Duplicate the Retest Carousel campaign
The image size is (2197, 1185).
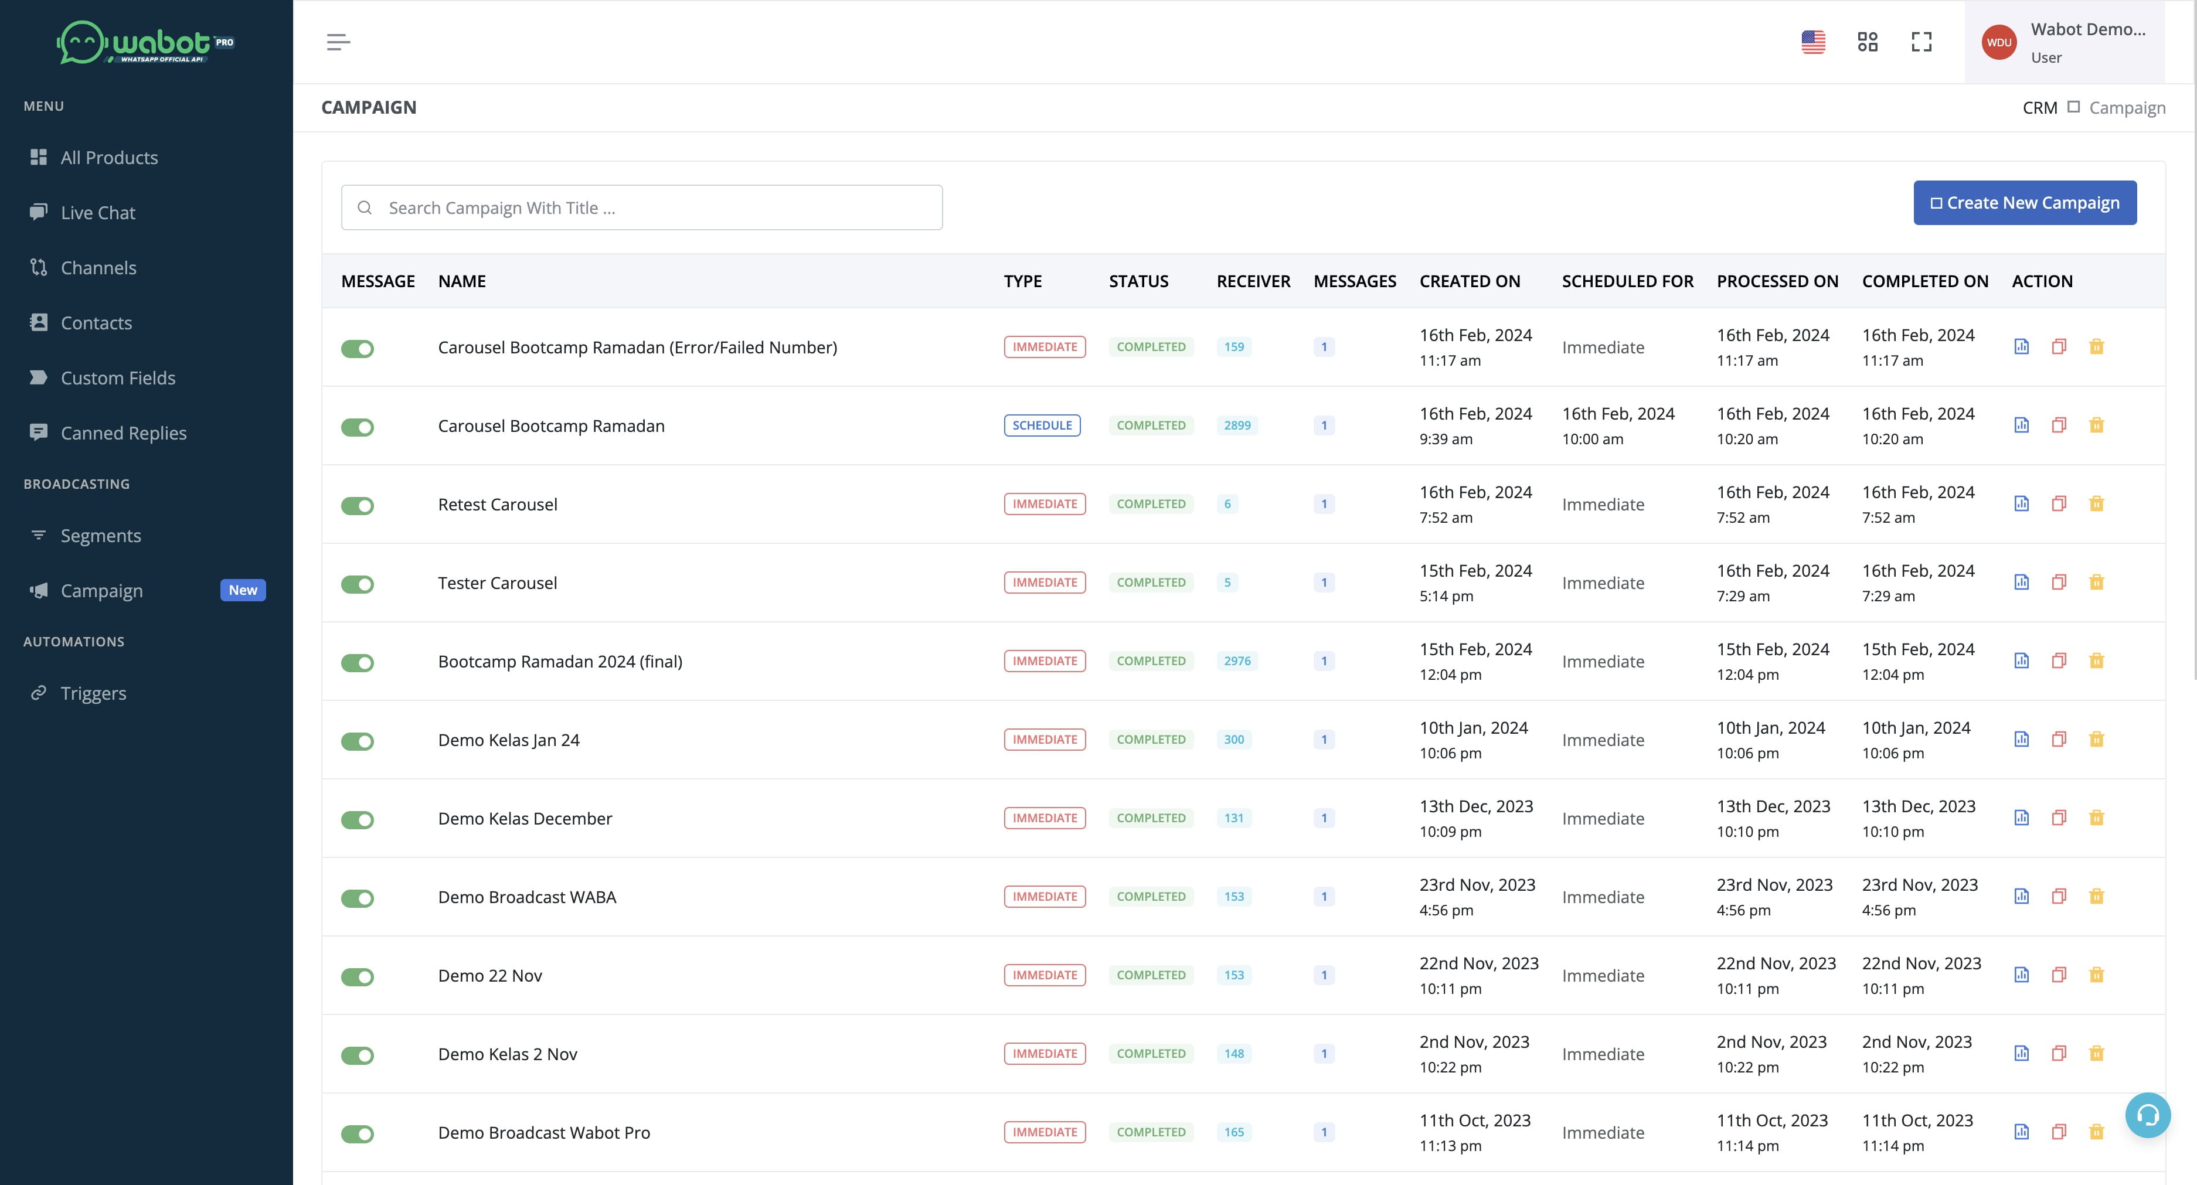coord(2059,503)
